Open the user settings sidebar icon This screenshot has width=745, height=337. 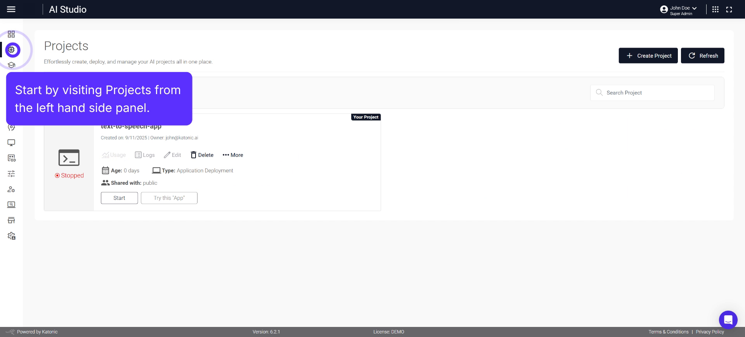coord(11,189)
